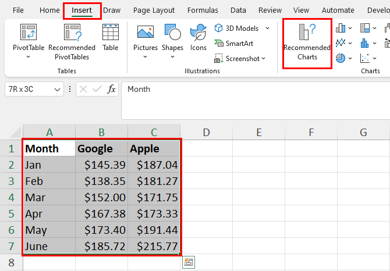Screen dimensions: 390x271
Task: Switch to the Formulas tab
Action: pyautogui.click(x=203, y=10)
